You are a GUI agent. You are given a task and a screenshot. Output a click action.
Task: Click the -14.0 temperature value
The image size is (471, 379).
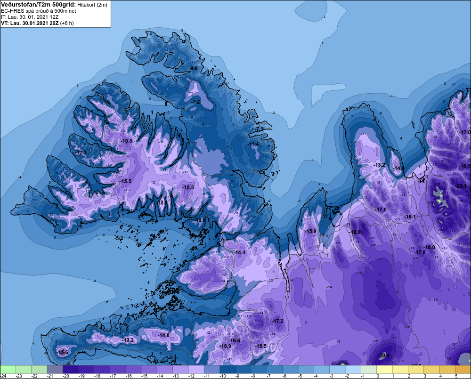[x=398, y=168]
